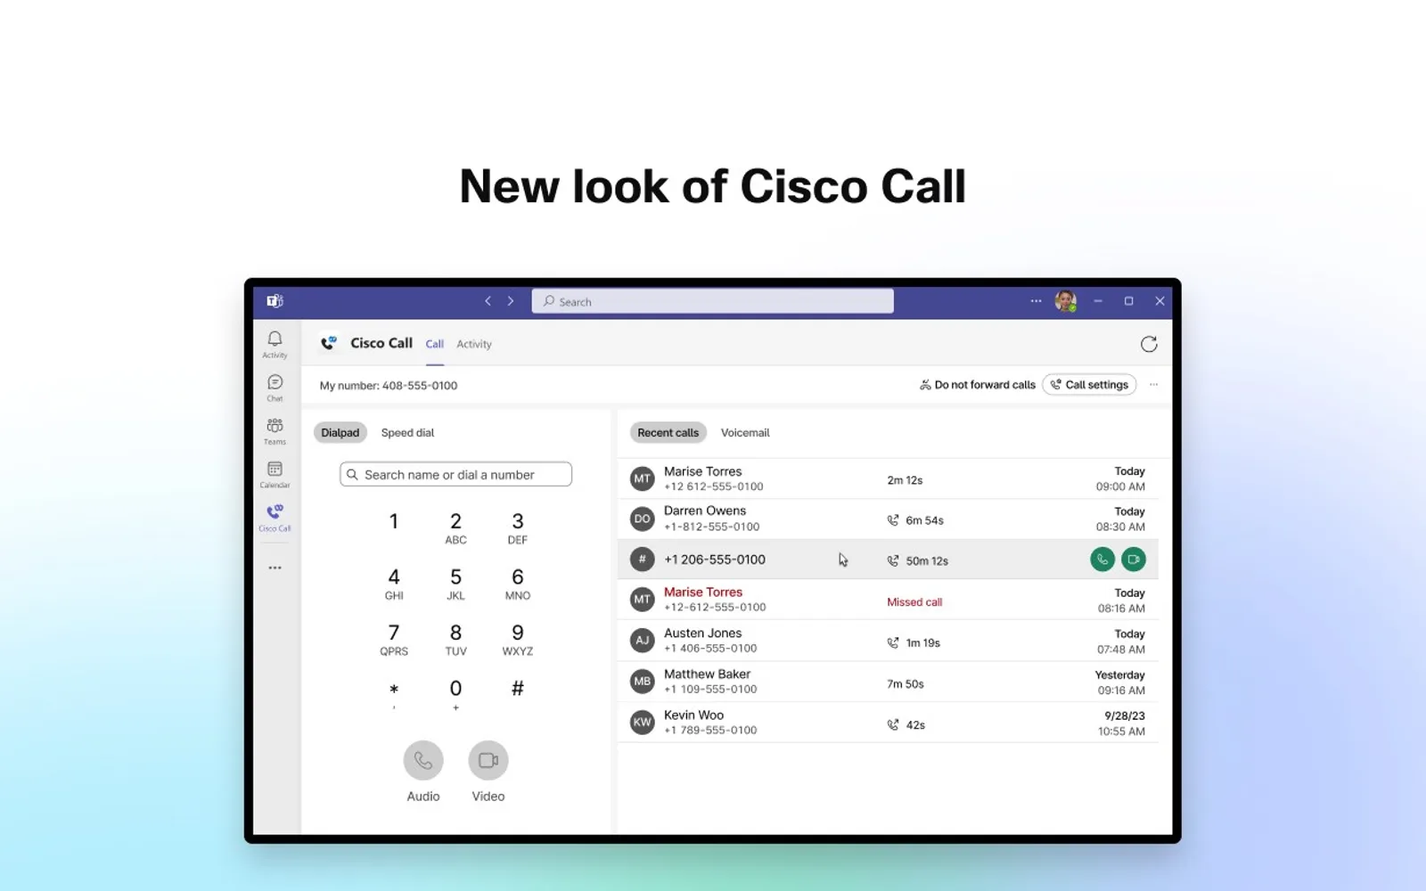The height and width of the screenshot is (891, 1426).
Task: Click Search name or dial a number field
Action: tap(455, 475)
